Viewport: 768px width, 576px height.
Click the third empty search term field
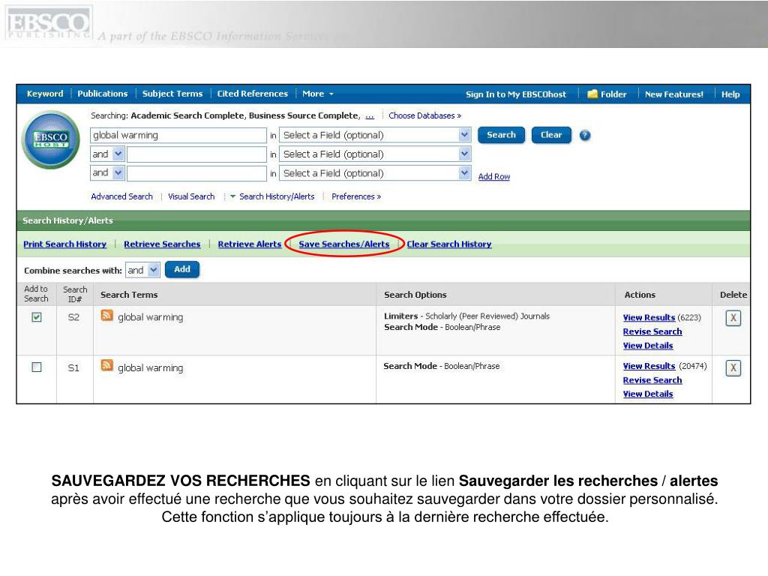[x=196, y=173]
